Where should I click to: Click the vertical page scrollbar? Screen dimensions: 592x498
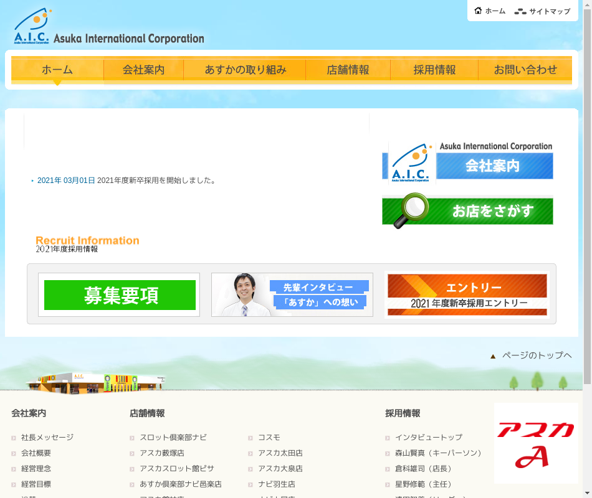(x=587, y=187)
